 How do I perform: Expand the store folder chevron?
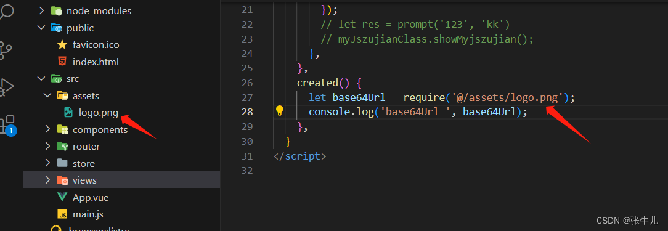click(47, 163)
